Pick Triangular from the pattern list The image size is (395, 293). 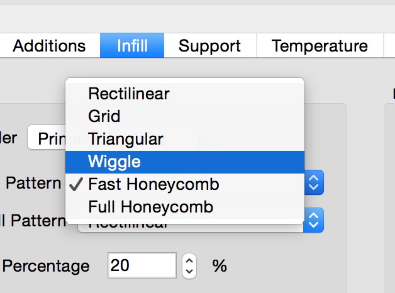tap(126, 139)
